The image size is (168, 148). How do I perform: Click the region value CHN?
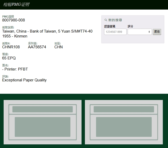click(59, 47)
